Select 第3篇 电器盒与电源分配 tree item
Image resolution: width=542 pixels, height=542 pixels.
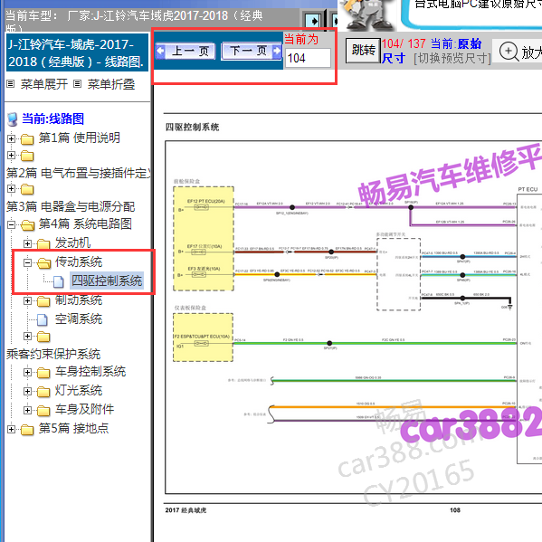pyautogui.click(x=71, y=206)
